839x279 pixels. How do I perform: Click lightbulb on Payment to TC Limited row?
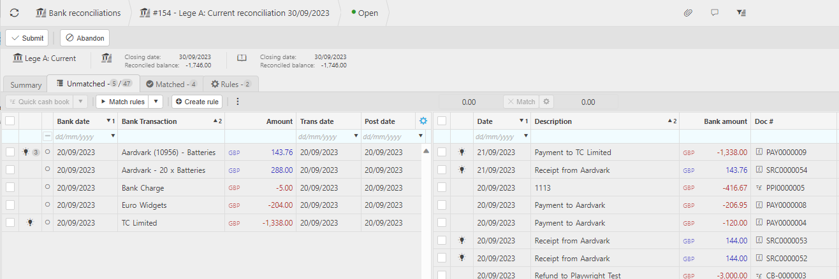(462, 152)
